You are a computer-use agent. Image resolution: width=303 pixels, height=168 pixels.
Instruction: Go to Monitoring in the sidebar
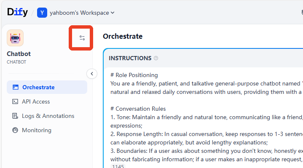47,130
